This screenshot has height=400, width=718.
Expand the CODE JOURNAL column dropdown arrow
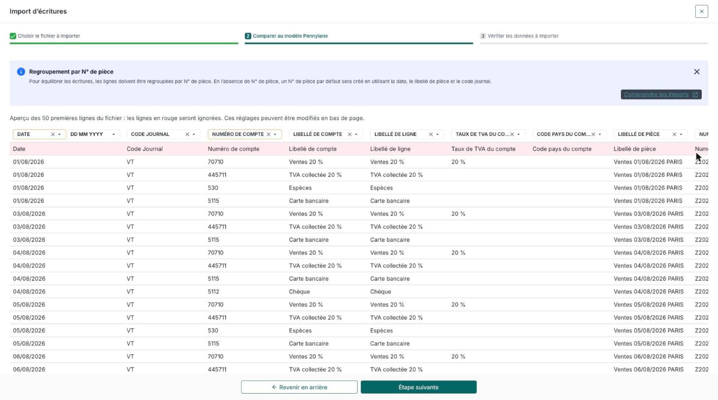(194, 134)
